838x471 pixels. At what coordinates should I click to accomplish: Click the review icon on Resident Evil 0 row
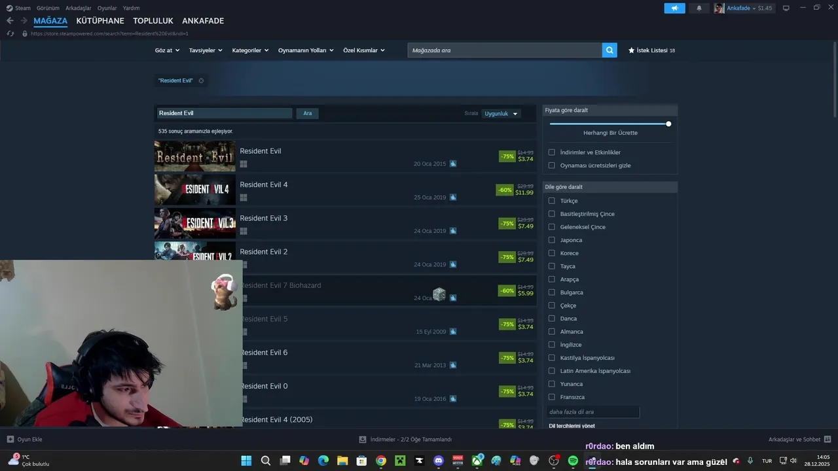[453, 399]
